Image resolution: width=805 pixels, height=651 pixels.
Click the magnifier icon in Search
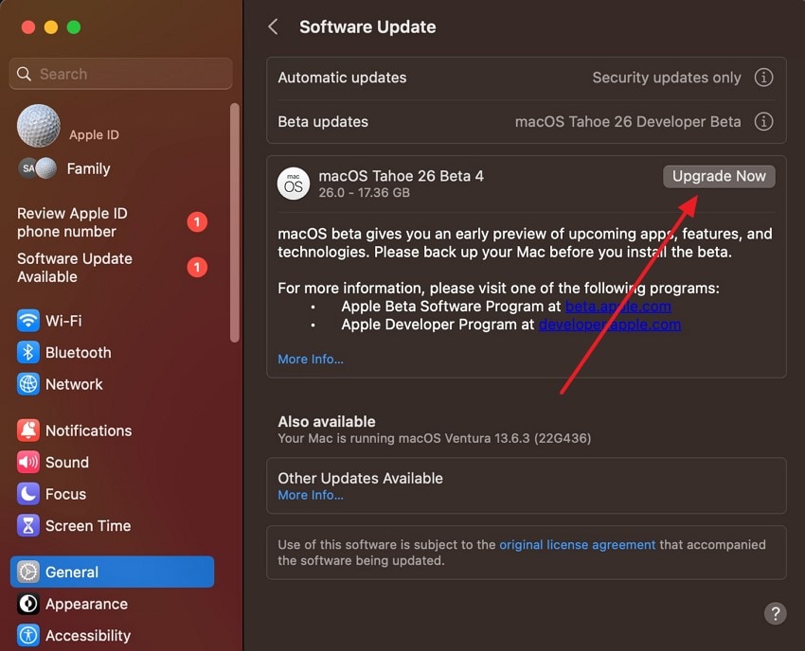click(x=24, y=74)
